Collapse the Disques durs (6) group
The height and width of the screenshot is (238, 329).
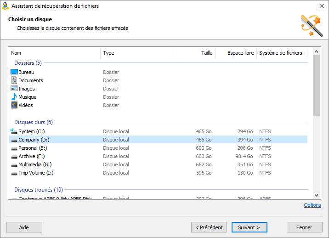pos(34,122)
